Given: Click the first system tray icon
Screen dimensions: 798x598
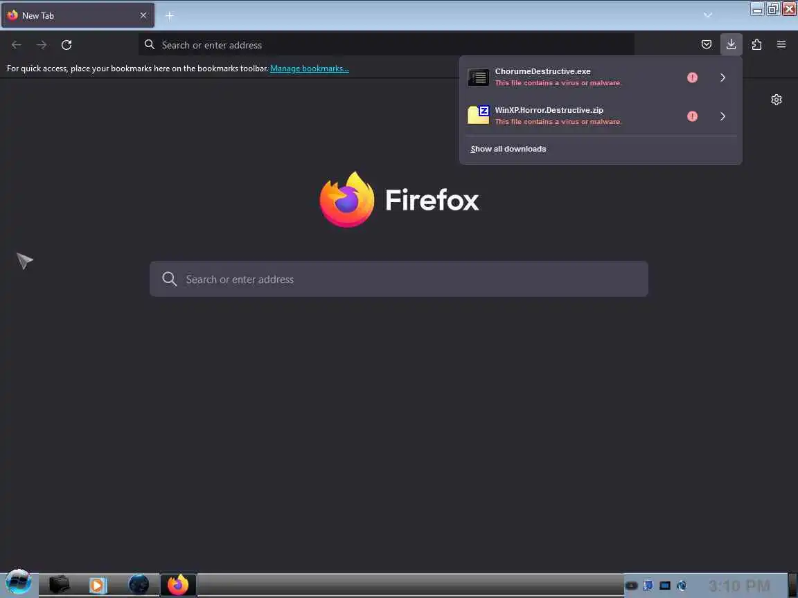Looking at the screenshot, I should 632,586.
